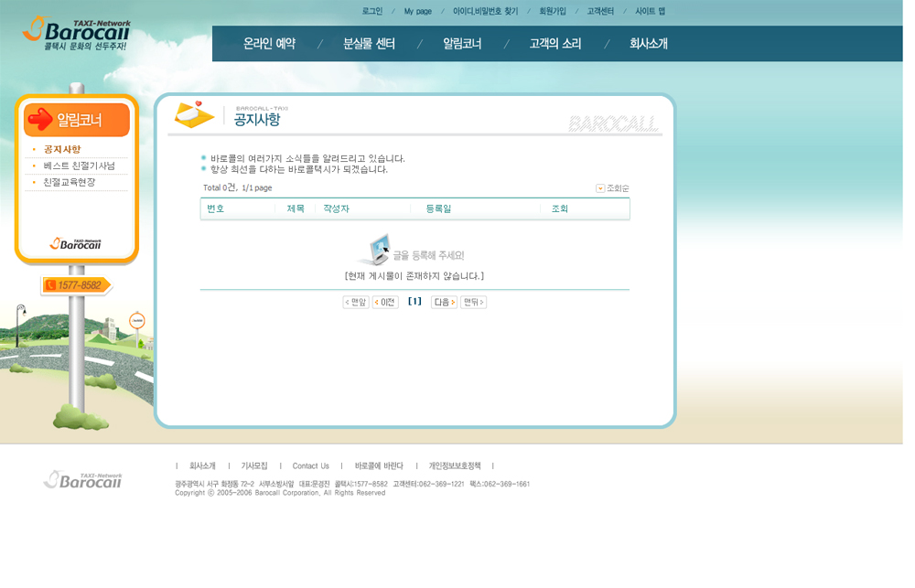Click the Barocall logo in the footer

82,479
